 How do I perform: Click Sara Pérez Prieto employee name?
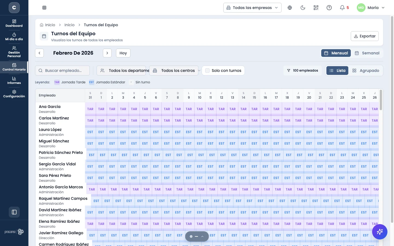[x=55, y=175]
